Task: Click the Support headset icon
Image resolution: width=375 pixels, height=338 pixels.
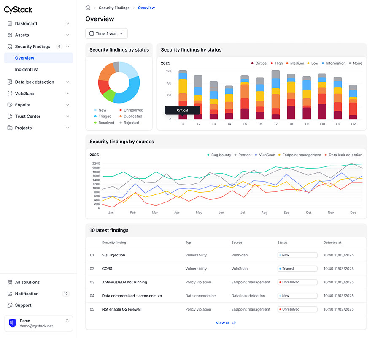Action: (10, 305)
